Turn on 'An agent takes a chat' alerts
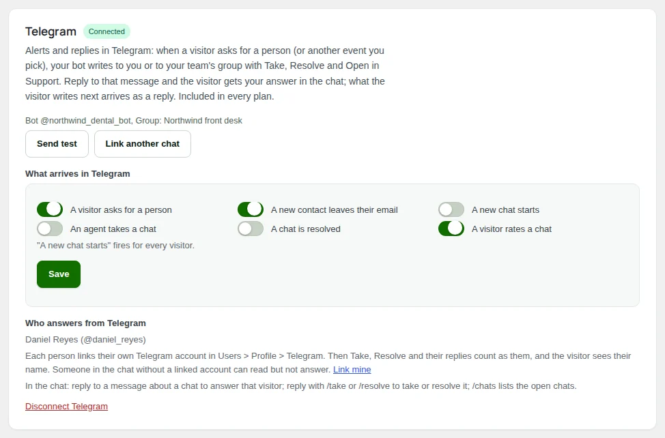665x438 pixels. tap(50, 229)
